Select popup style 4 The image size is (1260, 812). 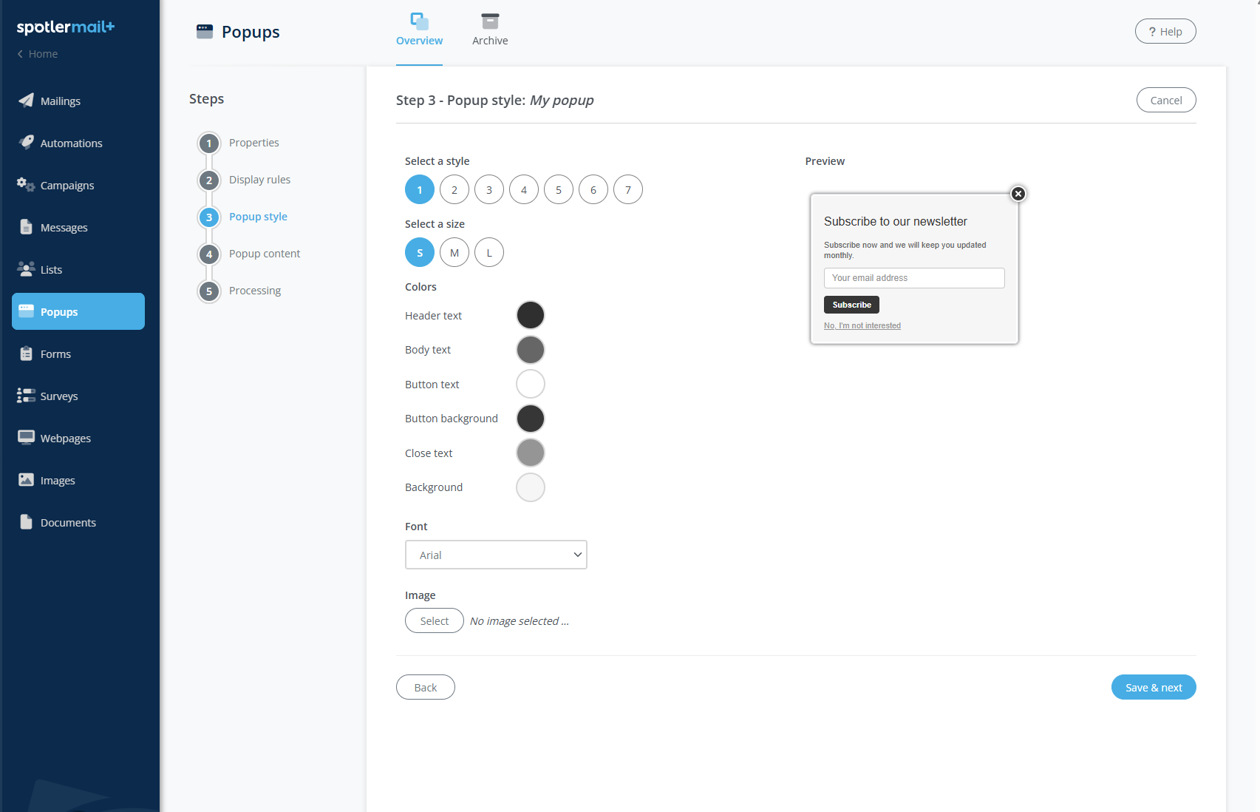point(524,190)
